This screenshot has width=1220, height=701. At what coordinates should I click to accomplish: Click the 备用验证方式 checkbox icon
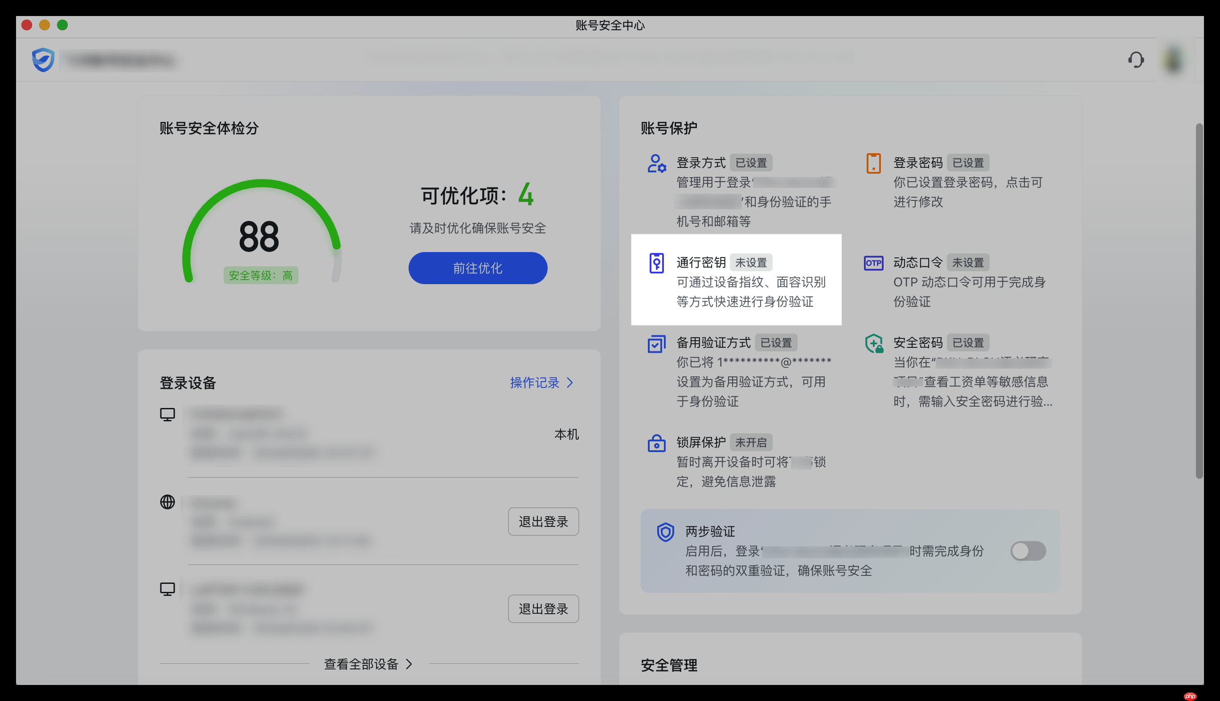[x=656, y=343]
